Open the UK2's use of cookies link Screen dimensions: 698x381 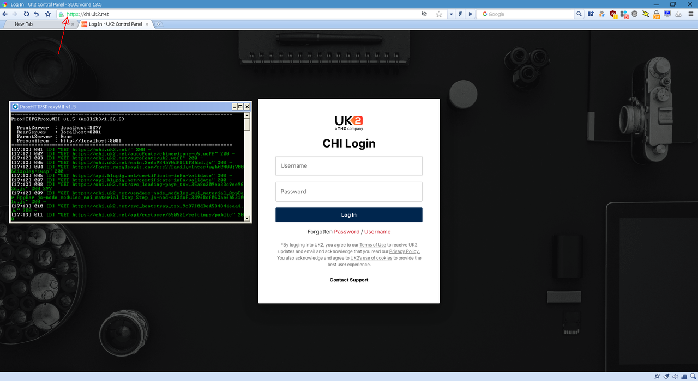tap(371, 258)
